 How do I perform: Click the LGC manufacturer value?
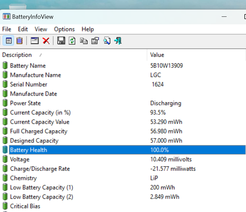coord(156,75)
